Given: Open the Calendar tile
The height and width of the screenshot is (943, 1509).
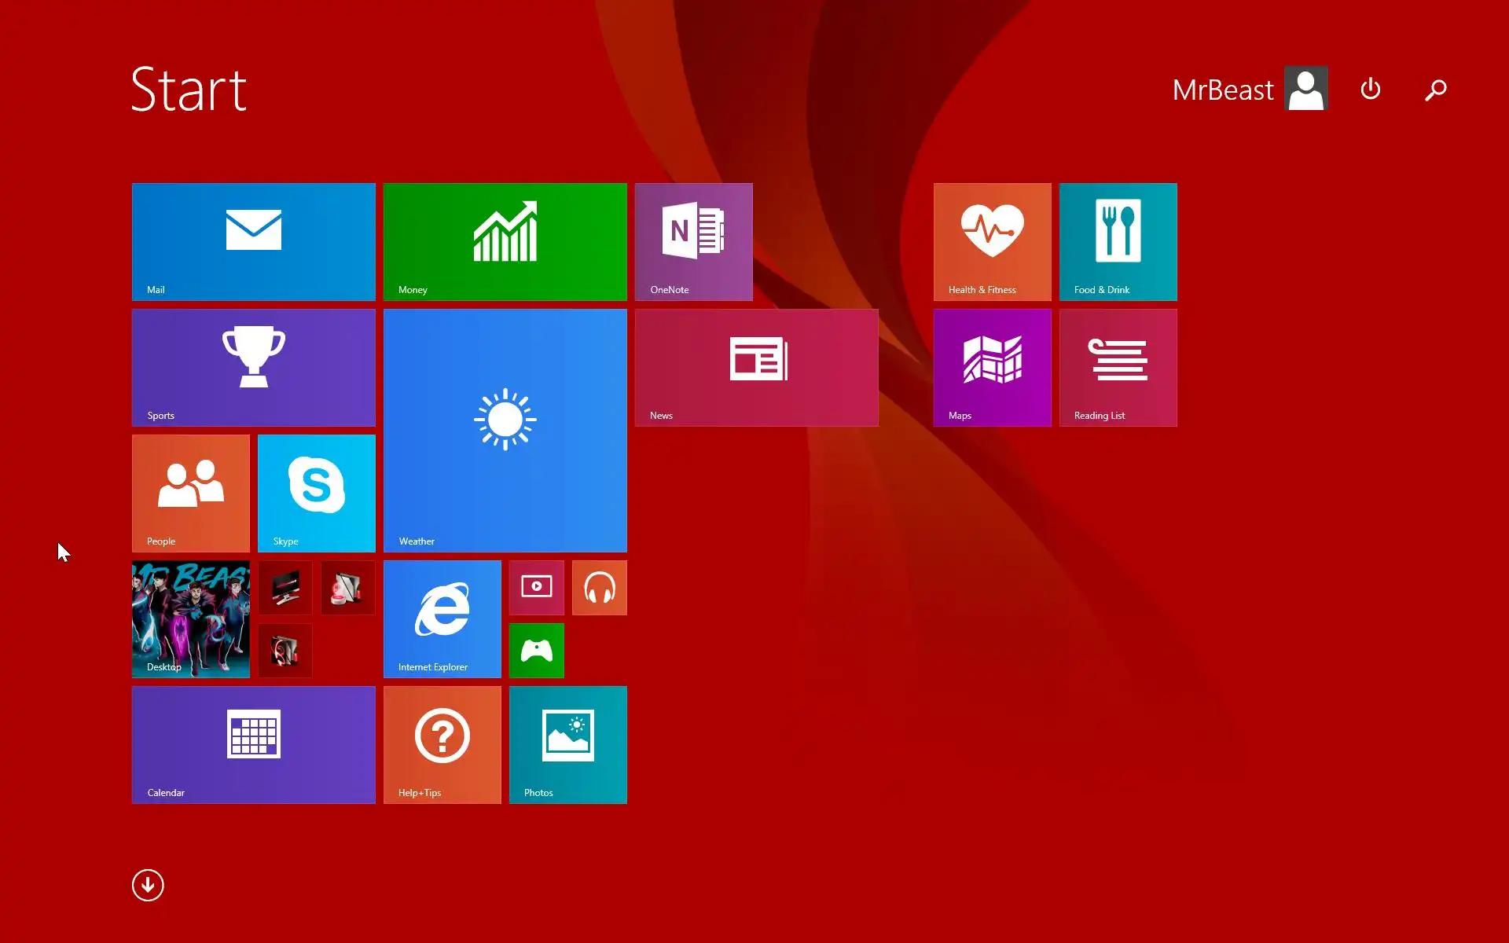Looking at the screenshot, I should (253, 744).
